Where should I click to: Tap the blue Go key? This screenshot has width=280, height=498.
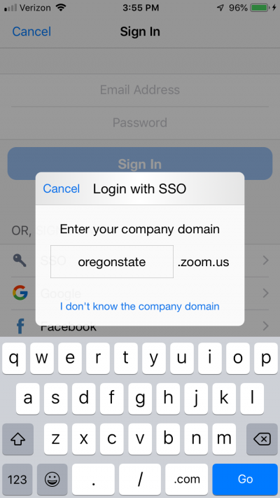click(245, 479)
